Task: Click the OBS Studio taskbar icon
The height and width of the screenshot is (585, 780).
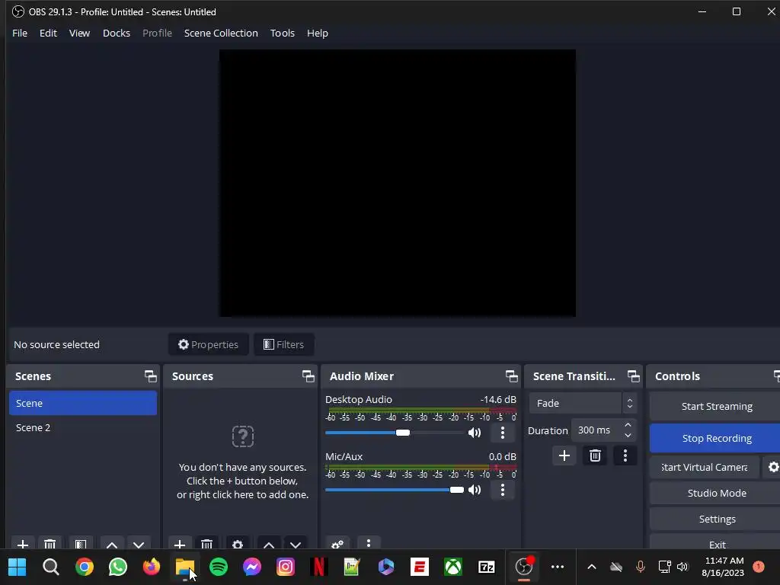Action: (x=523, y=567)
